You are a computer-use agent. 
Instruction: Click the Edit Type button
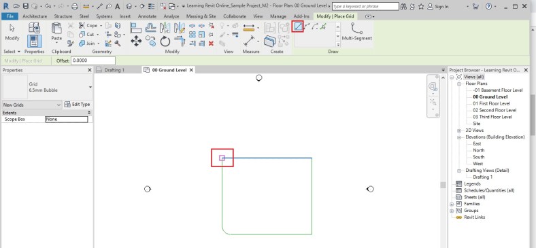[78, 105]
